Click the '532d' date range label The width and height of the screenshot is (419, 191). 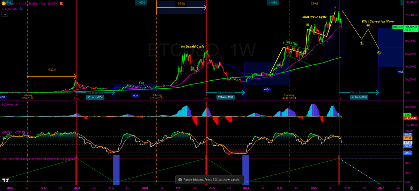(x=52, y=70)
